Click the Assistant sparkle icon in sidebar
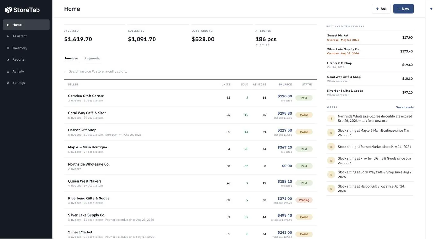The height and width of the screenshot is (239, 437). point(8,36)
